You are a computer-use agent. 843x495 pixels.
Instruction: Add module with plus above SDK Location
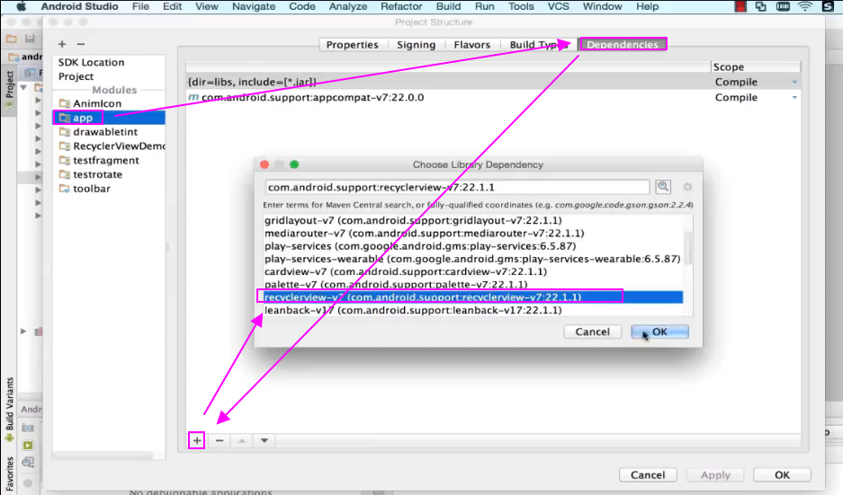(x=62, y=44)
